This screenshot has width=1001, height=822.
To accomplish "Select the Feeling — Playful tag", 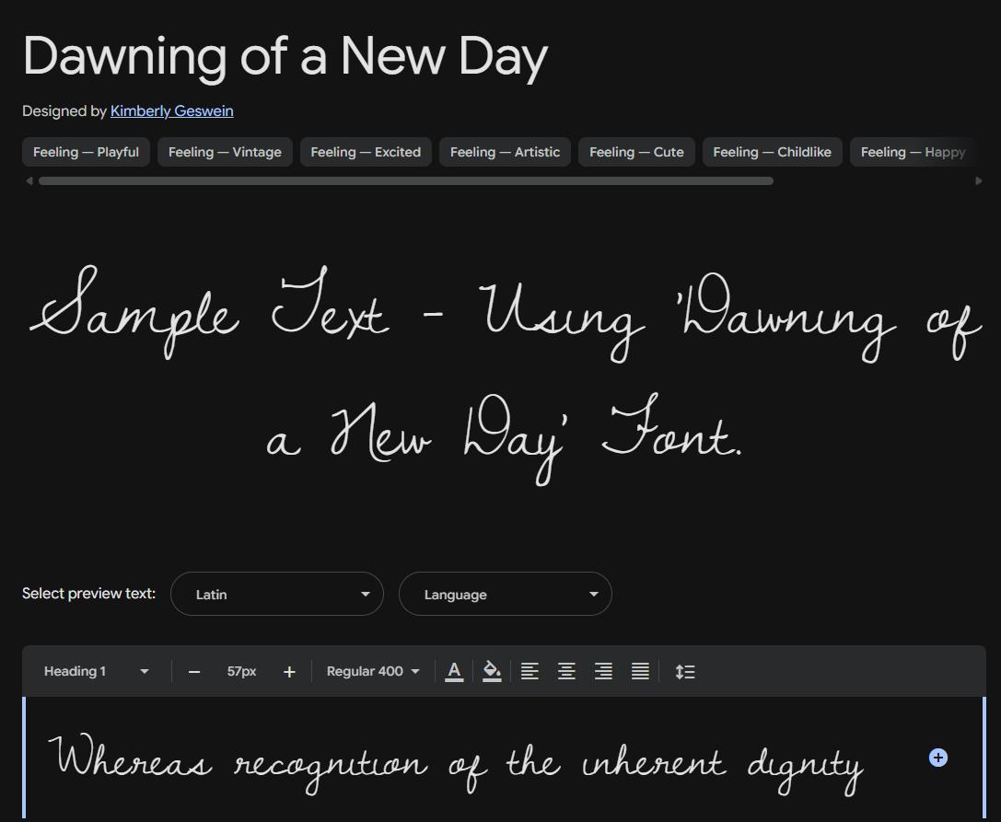I will [87, 152].
